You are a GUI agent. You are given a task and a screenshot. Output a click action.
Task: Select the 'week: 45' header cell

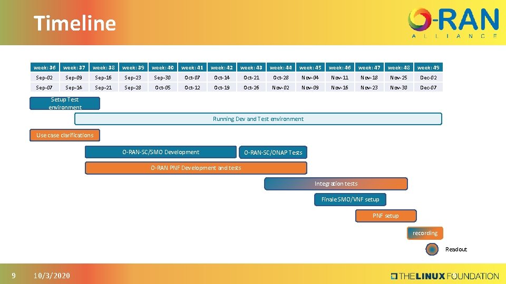pyautogui.click(x=310, y=67)
